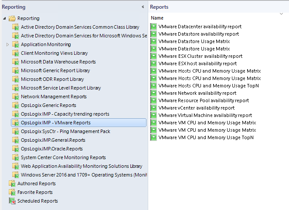Click the Network Management Reports folder icon
Screen dimensions: 289x210
click(x=16, y=97)
